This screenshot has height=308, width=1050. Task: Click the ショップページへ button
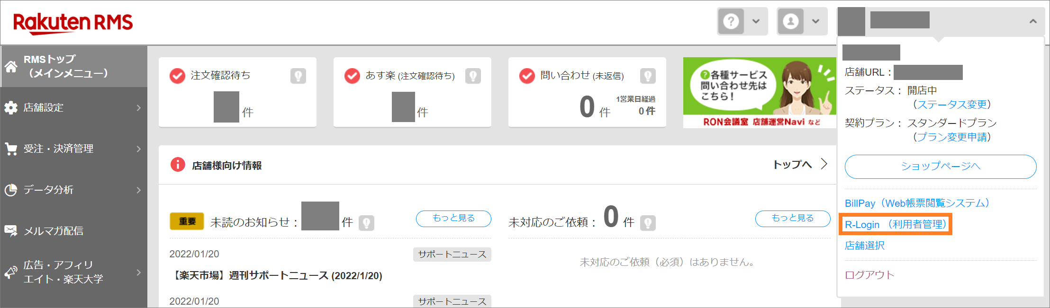[940, 167]
